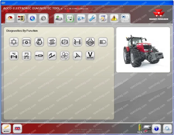Change language using the UK flag button
The height and width of the screenshot is (135, 174).
pyautogui.click(x=17, y=129)
